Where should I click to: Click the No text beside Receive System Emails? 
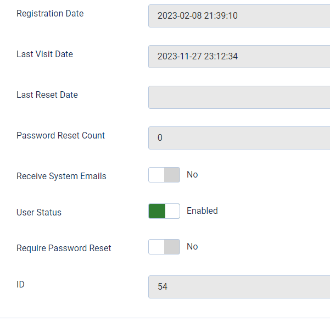(x=192, y=174)
